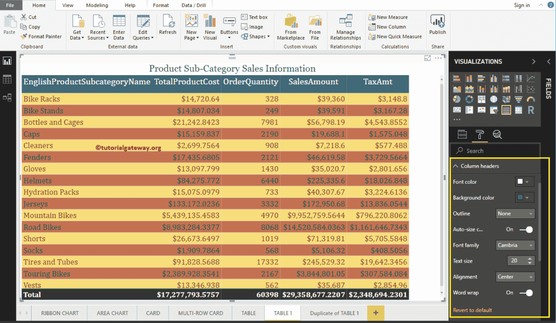Image resolution: width=556 pixels, height=323 pixels.
Task: Select the matrix visualization icon
Action: tap(518, 109)
